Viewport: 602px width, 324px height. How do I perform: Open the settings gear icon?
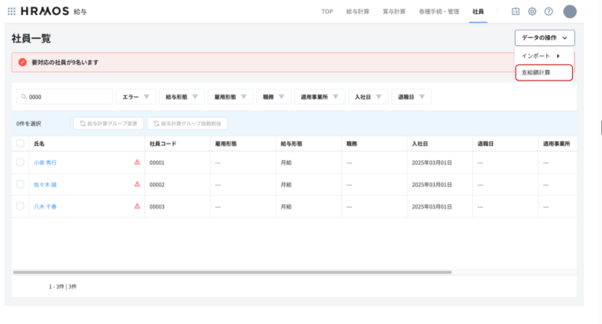pos(532,12)
